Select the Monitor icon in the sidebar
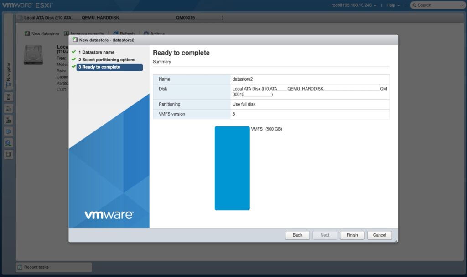The image size is (467, 277). pos(8,120)
